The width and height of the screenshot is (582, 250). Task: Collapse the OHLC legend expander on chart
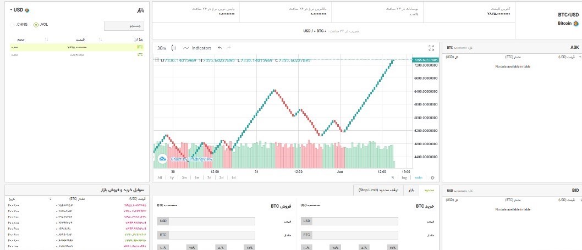[157, 60]
